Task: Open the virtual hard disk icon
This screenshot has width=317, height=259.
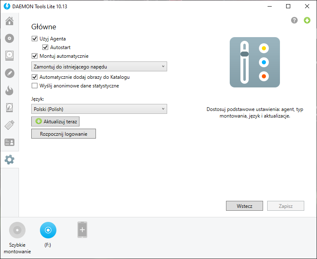Action: 9,108
